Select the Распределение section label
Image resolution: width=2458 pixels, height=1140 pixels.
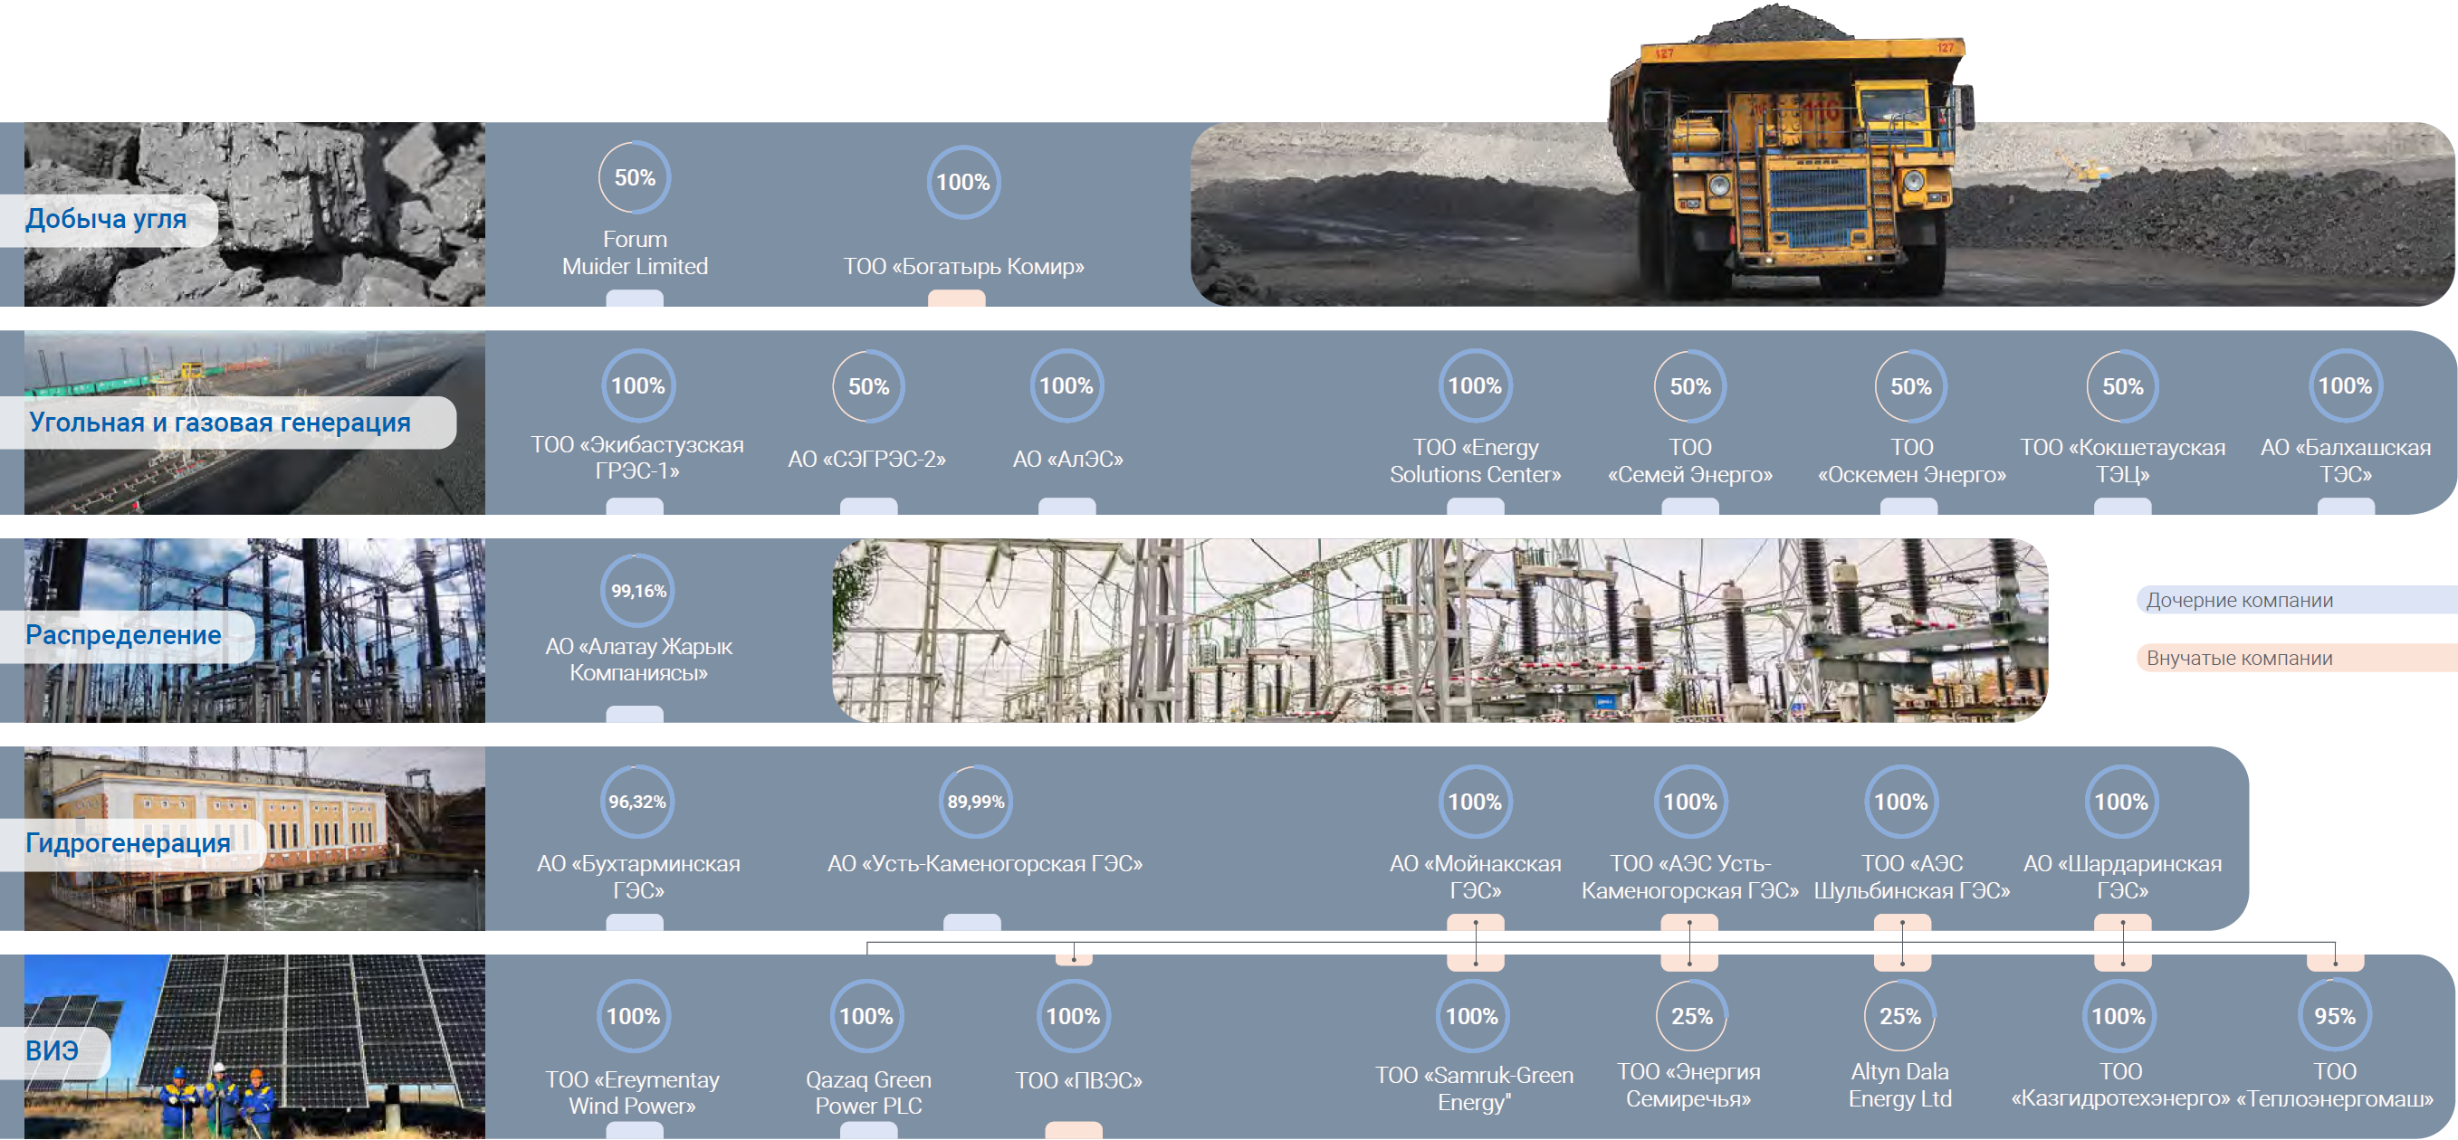point(123,635)
